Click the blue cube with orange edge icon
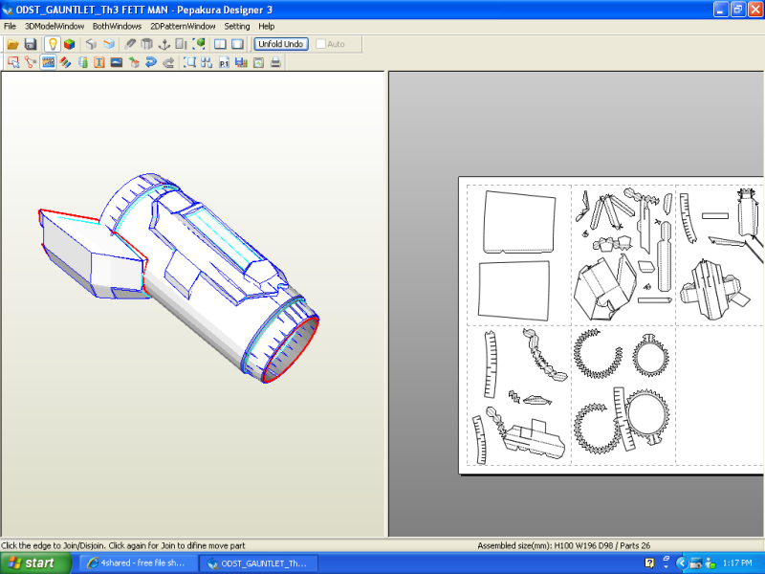765x574 pixels. (109, 44)
